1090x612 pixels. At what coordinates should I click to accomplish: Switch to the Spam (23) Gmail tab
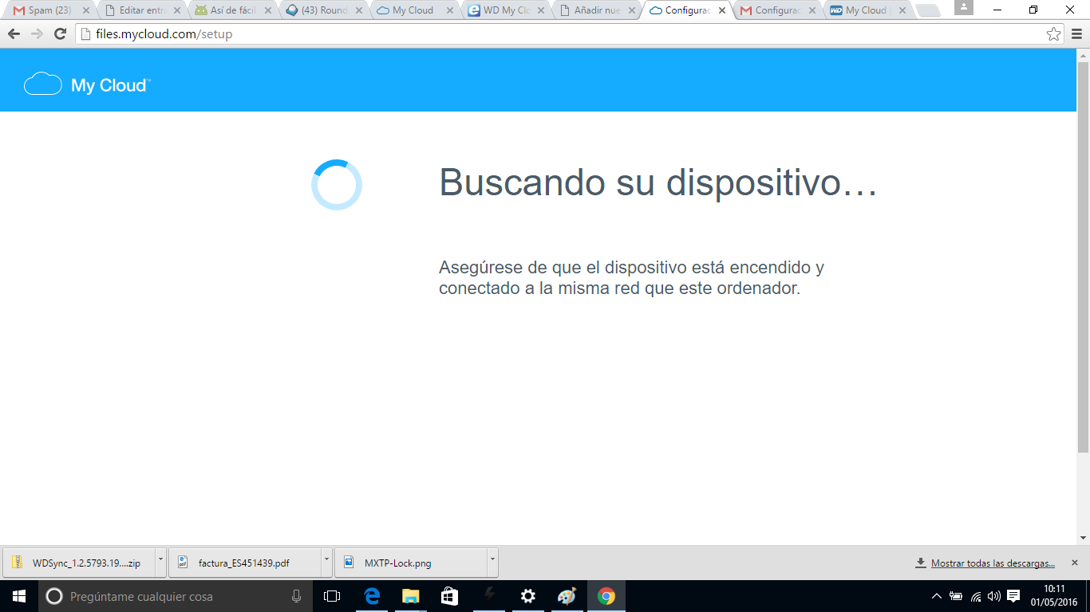tap(49, 10)
